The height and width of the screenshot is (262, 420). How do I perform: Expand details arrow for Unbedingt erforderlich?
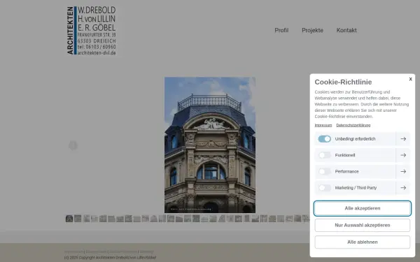403,139
